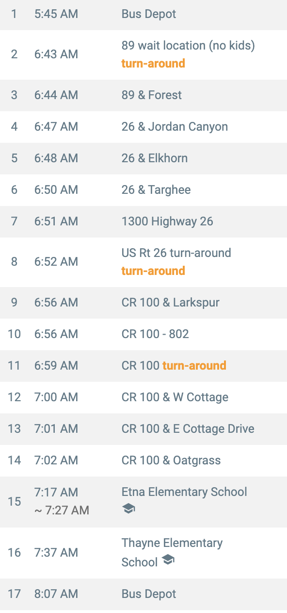Viewport: 287px width, 613px height.
Task: Choose the 26 & Elkhorn stop
Action: click(143, 158)
